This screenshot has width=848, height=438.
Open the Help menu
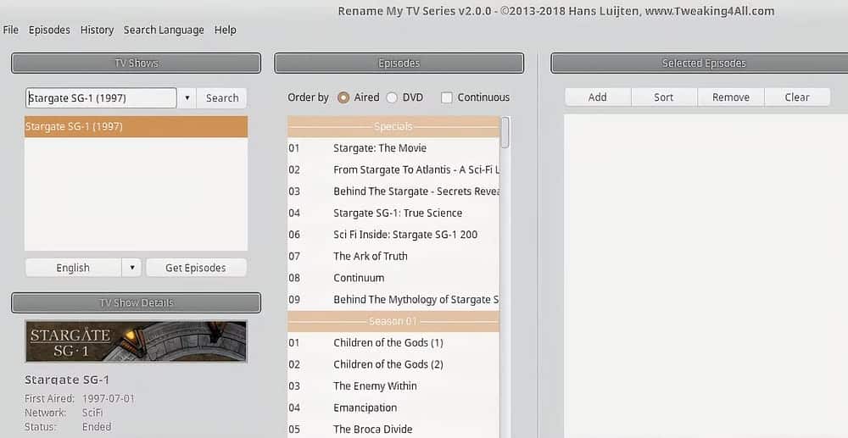tap(226, 30)
